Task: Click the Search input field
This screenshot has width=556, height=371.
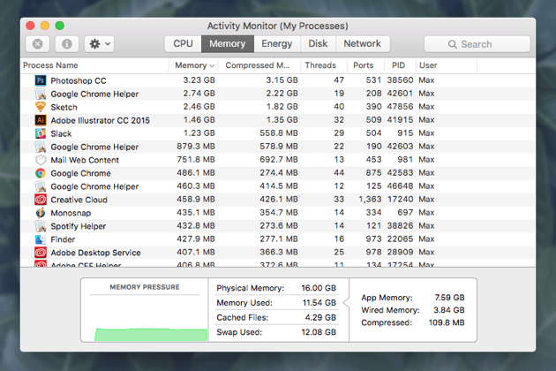Action: (477, 43)
